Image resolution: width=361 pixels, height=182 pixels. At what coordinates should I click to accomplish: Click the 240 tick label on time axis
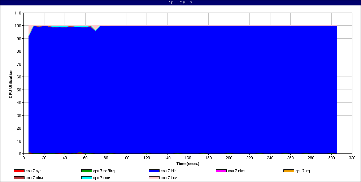(270, 158)
